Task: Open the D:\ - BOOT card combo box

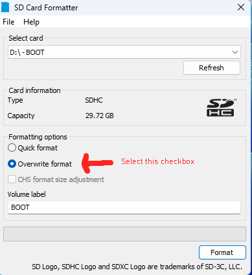Action: coord(124,52)
